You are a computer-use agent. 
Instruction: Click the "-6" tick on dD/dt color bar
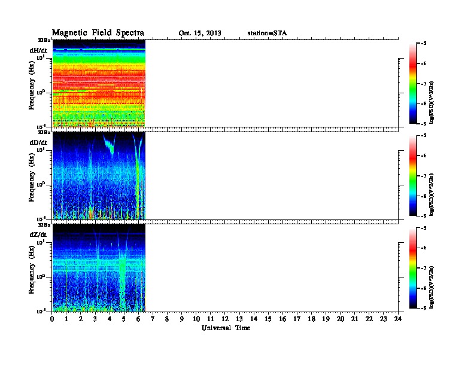coord(424,155)
